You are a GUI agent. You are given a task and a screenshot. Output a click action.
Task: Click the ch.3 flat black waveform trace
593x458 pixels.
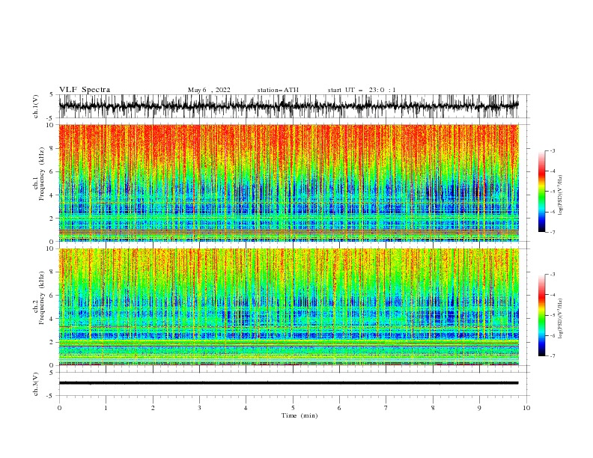click(x=289, y=383)
